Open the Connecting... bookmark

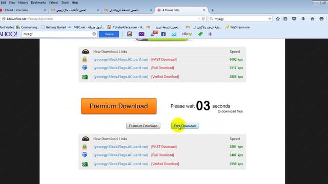(28, 27)
